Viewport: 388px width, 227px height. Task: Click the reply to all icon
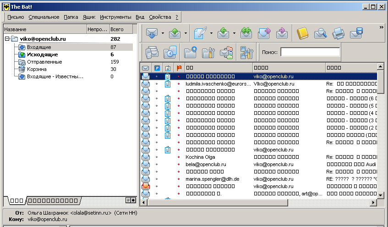(246, 33)
